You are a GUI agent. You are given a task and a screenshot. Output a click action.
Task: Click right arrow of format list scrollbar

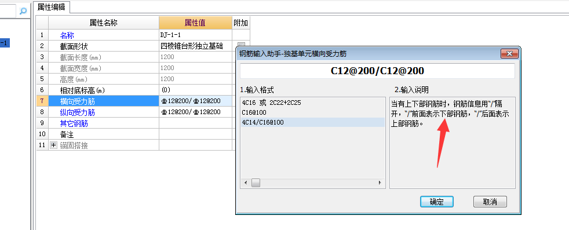(x=380, y=183)
